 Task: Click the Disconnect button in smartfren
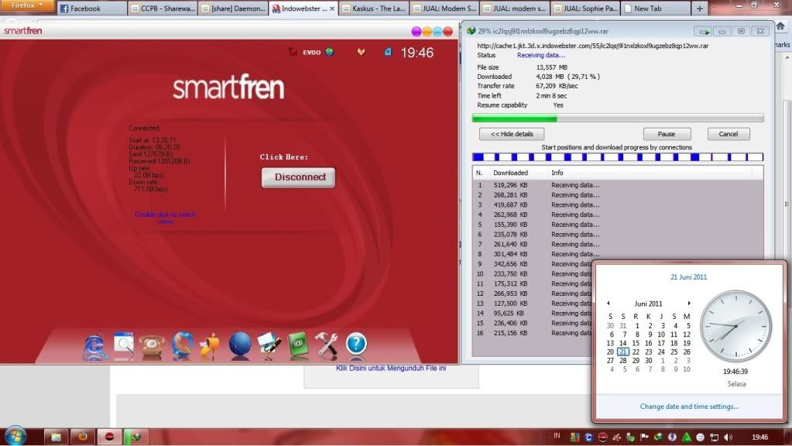click(298, 177)
